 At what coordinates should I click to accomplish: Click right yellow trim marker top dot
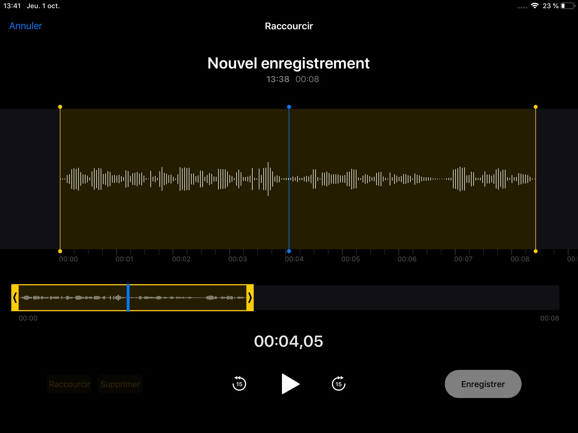point(535,107)
